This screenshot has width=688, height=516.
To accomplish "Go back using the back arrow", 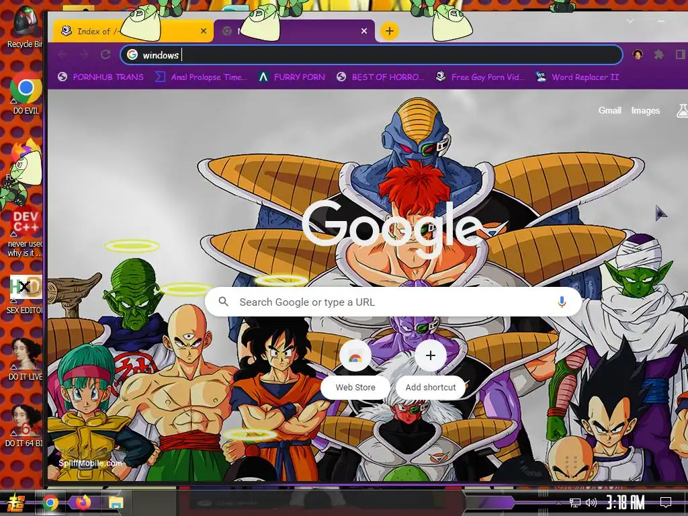I will click(x=62, y=55).
